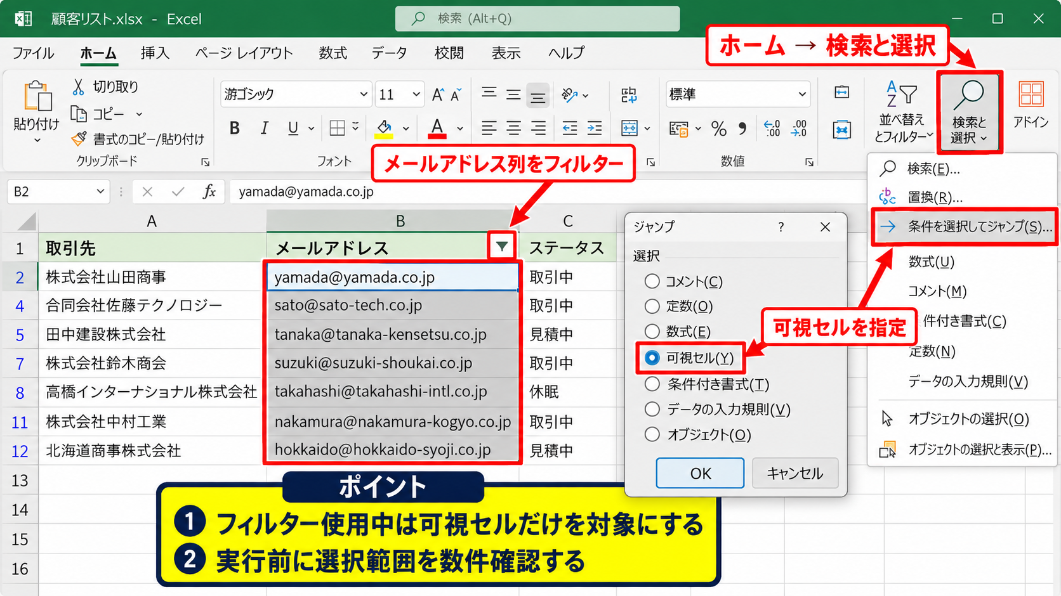Increase font size with larger A icon
Viewport: 1061px width, 596px height.
[x=438, y=94]
